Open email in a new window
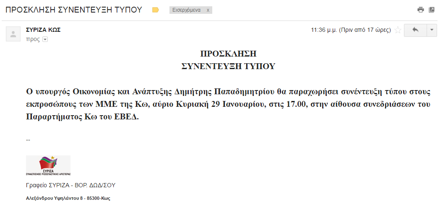448x204 pixels. (432, 10)
